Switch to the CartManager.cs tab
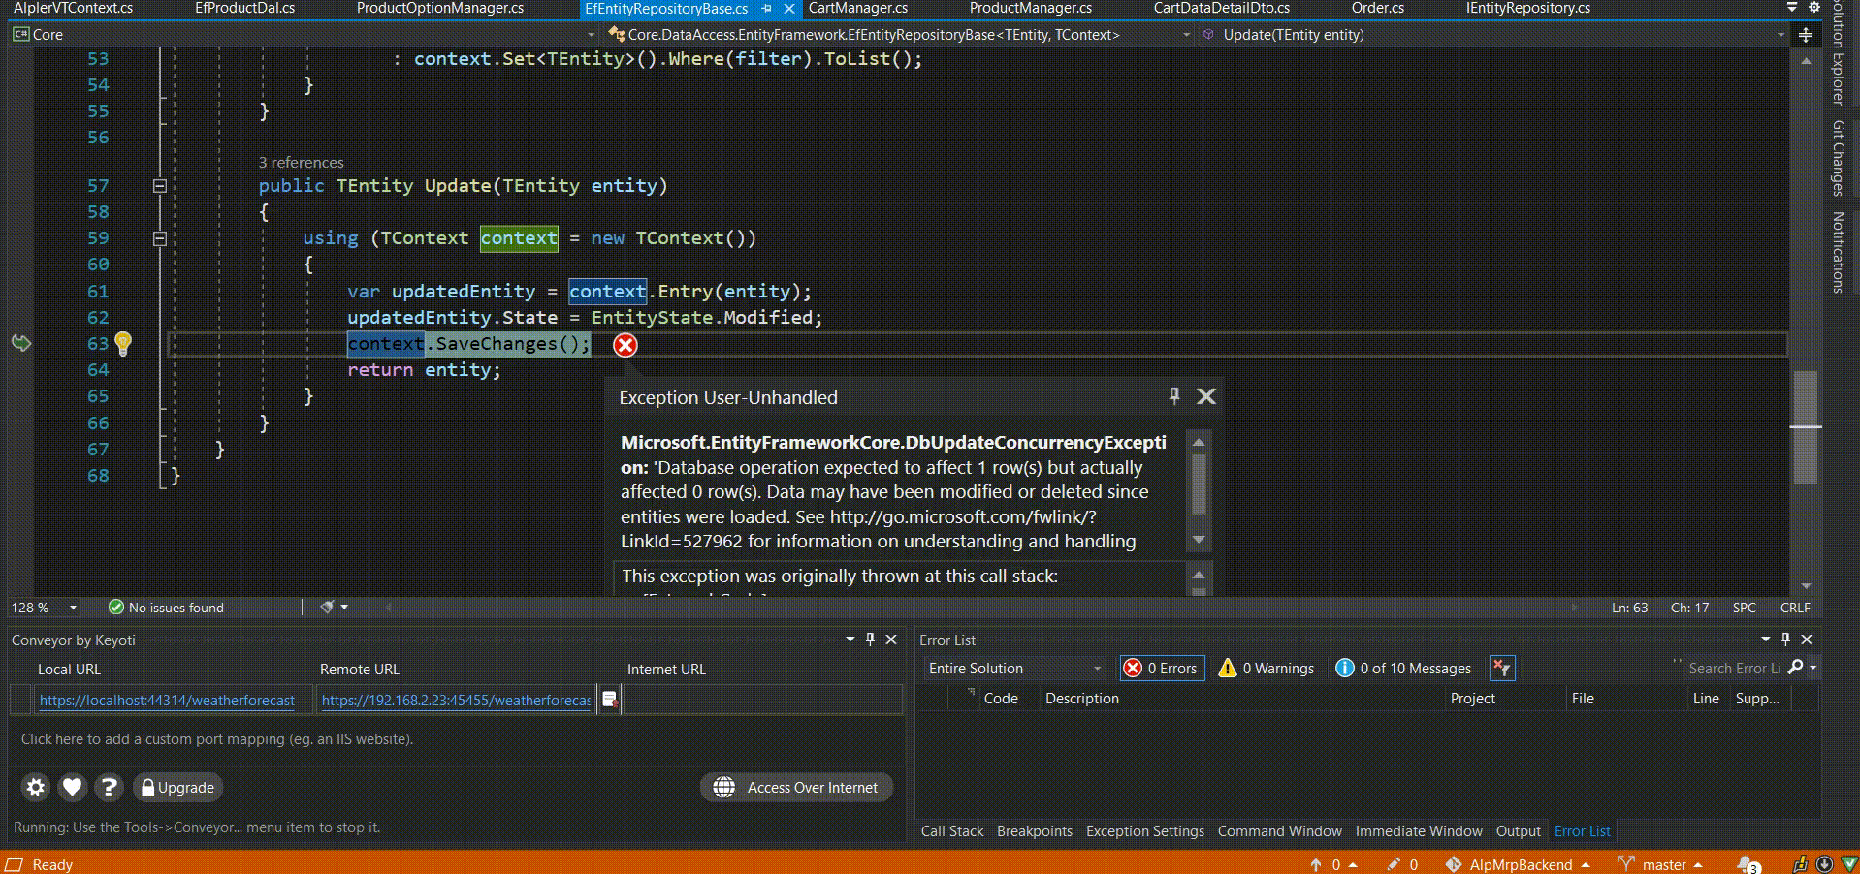 858,8
